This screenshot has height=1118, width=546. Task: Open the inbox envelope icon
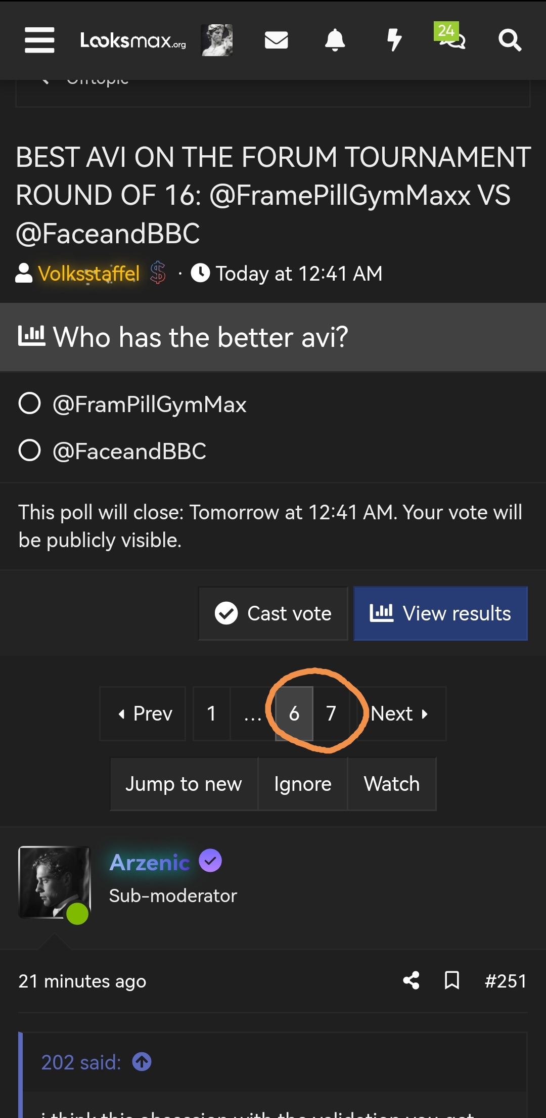276,40
